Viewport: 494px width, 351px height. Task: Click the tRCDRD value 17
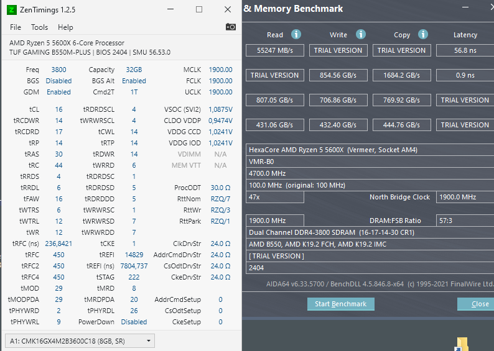pyautogui.click(x=59, y=132)
